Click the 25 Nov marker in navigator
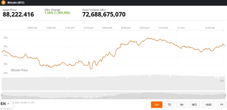 180,98
